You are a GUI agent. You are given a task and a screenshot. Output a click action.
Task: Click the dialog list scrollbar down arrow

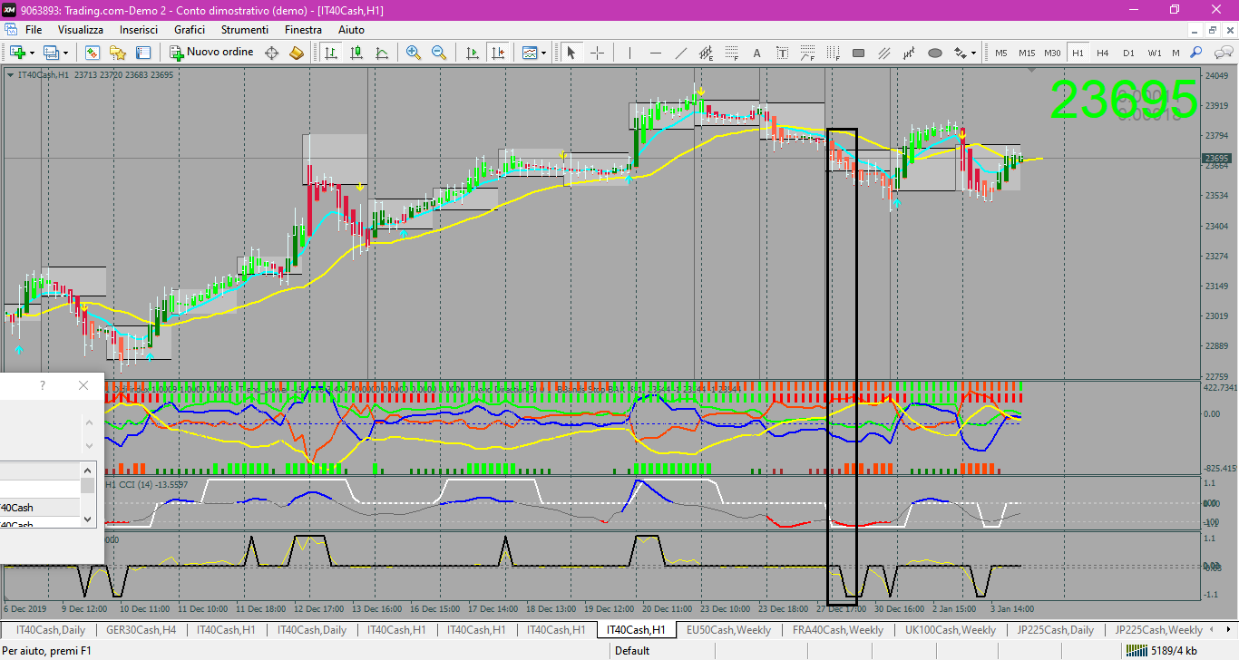88,519
